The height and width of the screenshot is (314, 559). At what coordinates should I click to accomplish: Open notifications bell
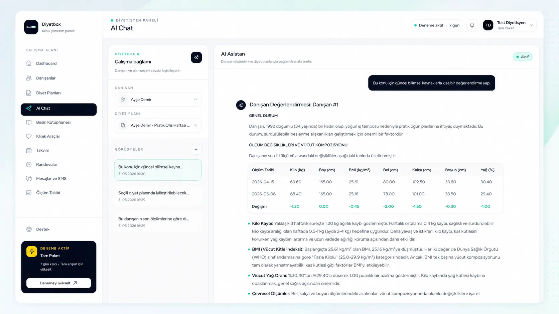(472, 25)
